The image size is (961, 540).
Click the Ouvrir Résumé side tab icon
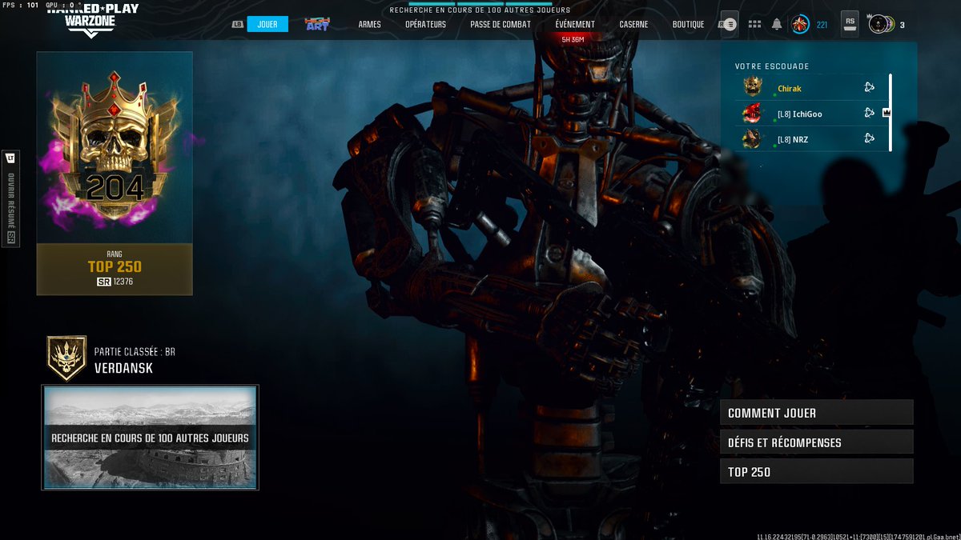(x=10, y=198)
